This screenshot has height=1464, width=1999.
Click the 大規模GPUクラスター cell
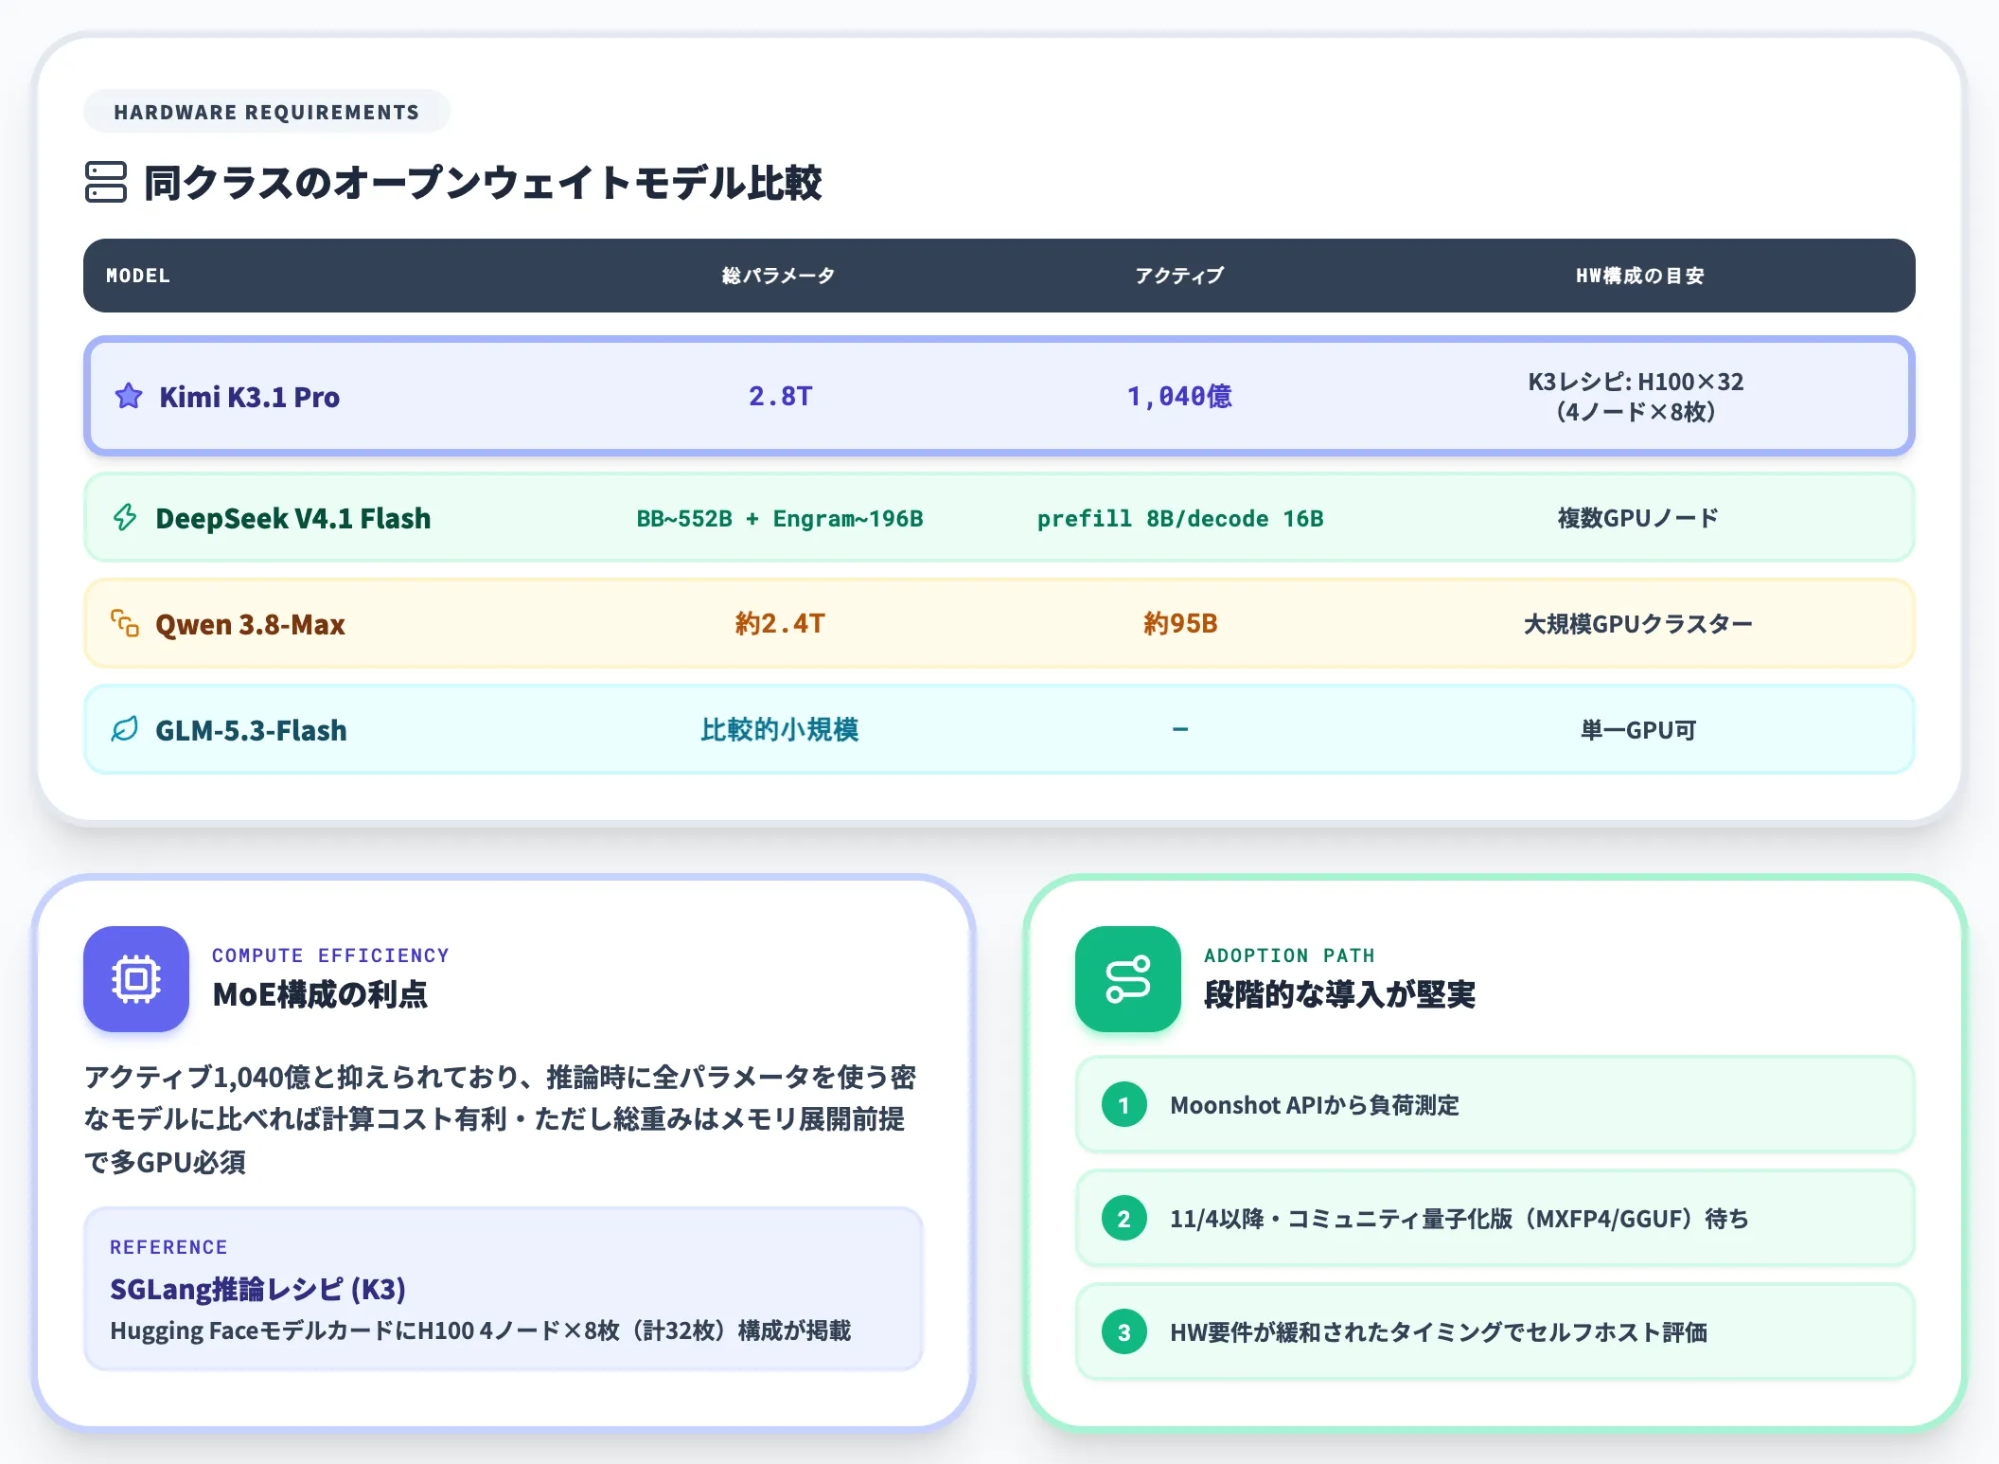[x=1638, y=624]
